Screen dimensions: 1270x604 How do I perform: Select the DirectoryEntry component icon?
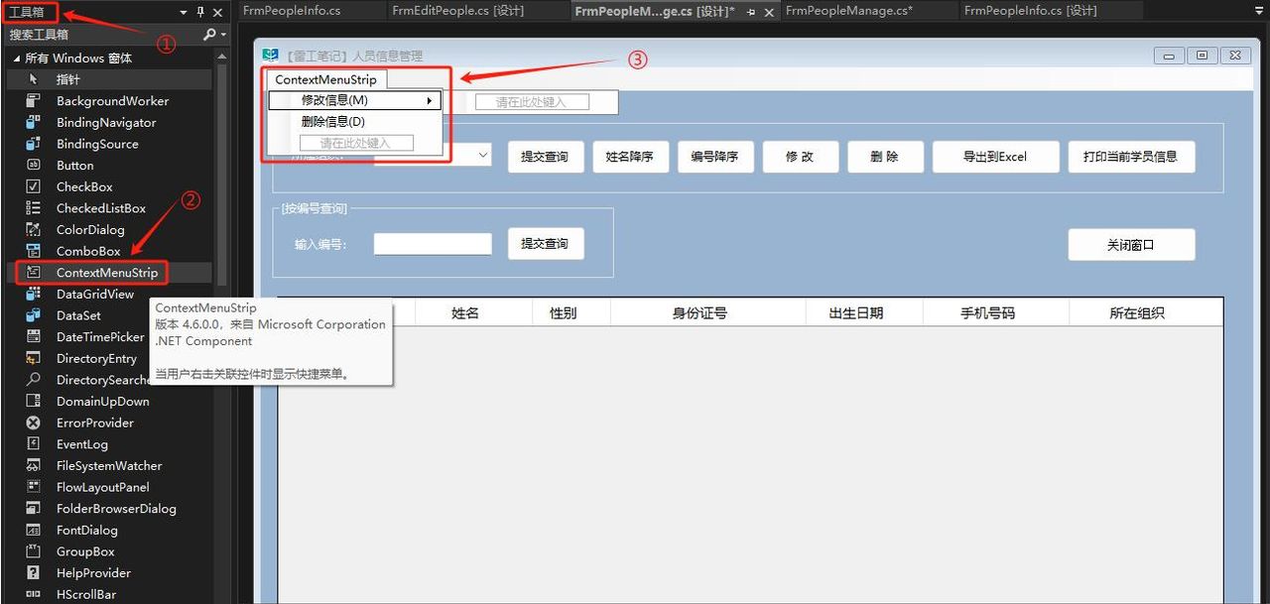pyautogui.click(x=34, y=359)
